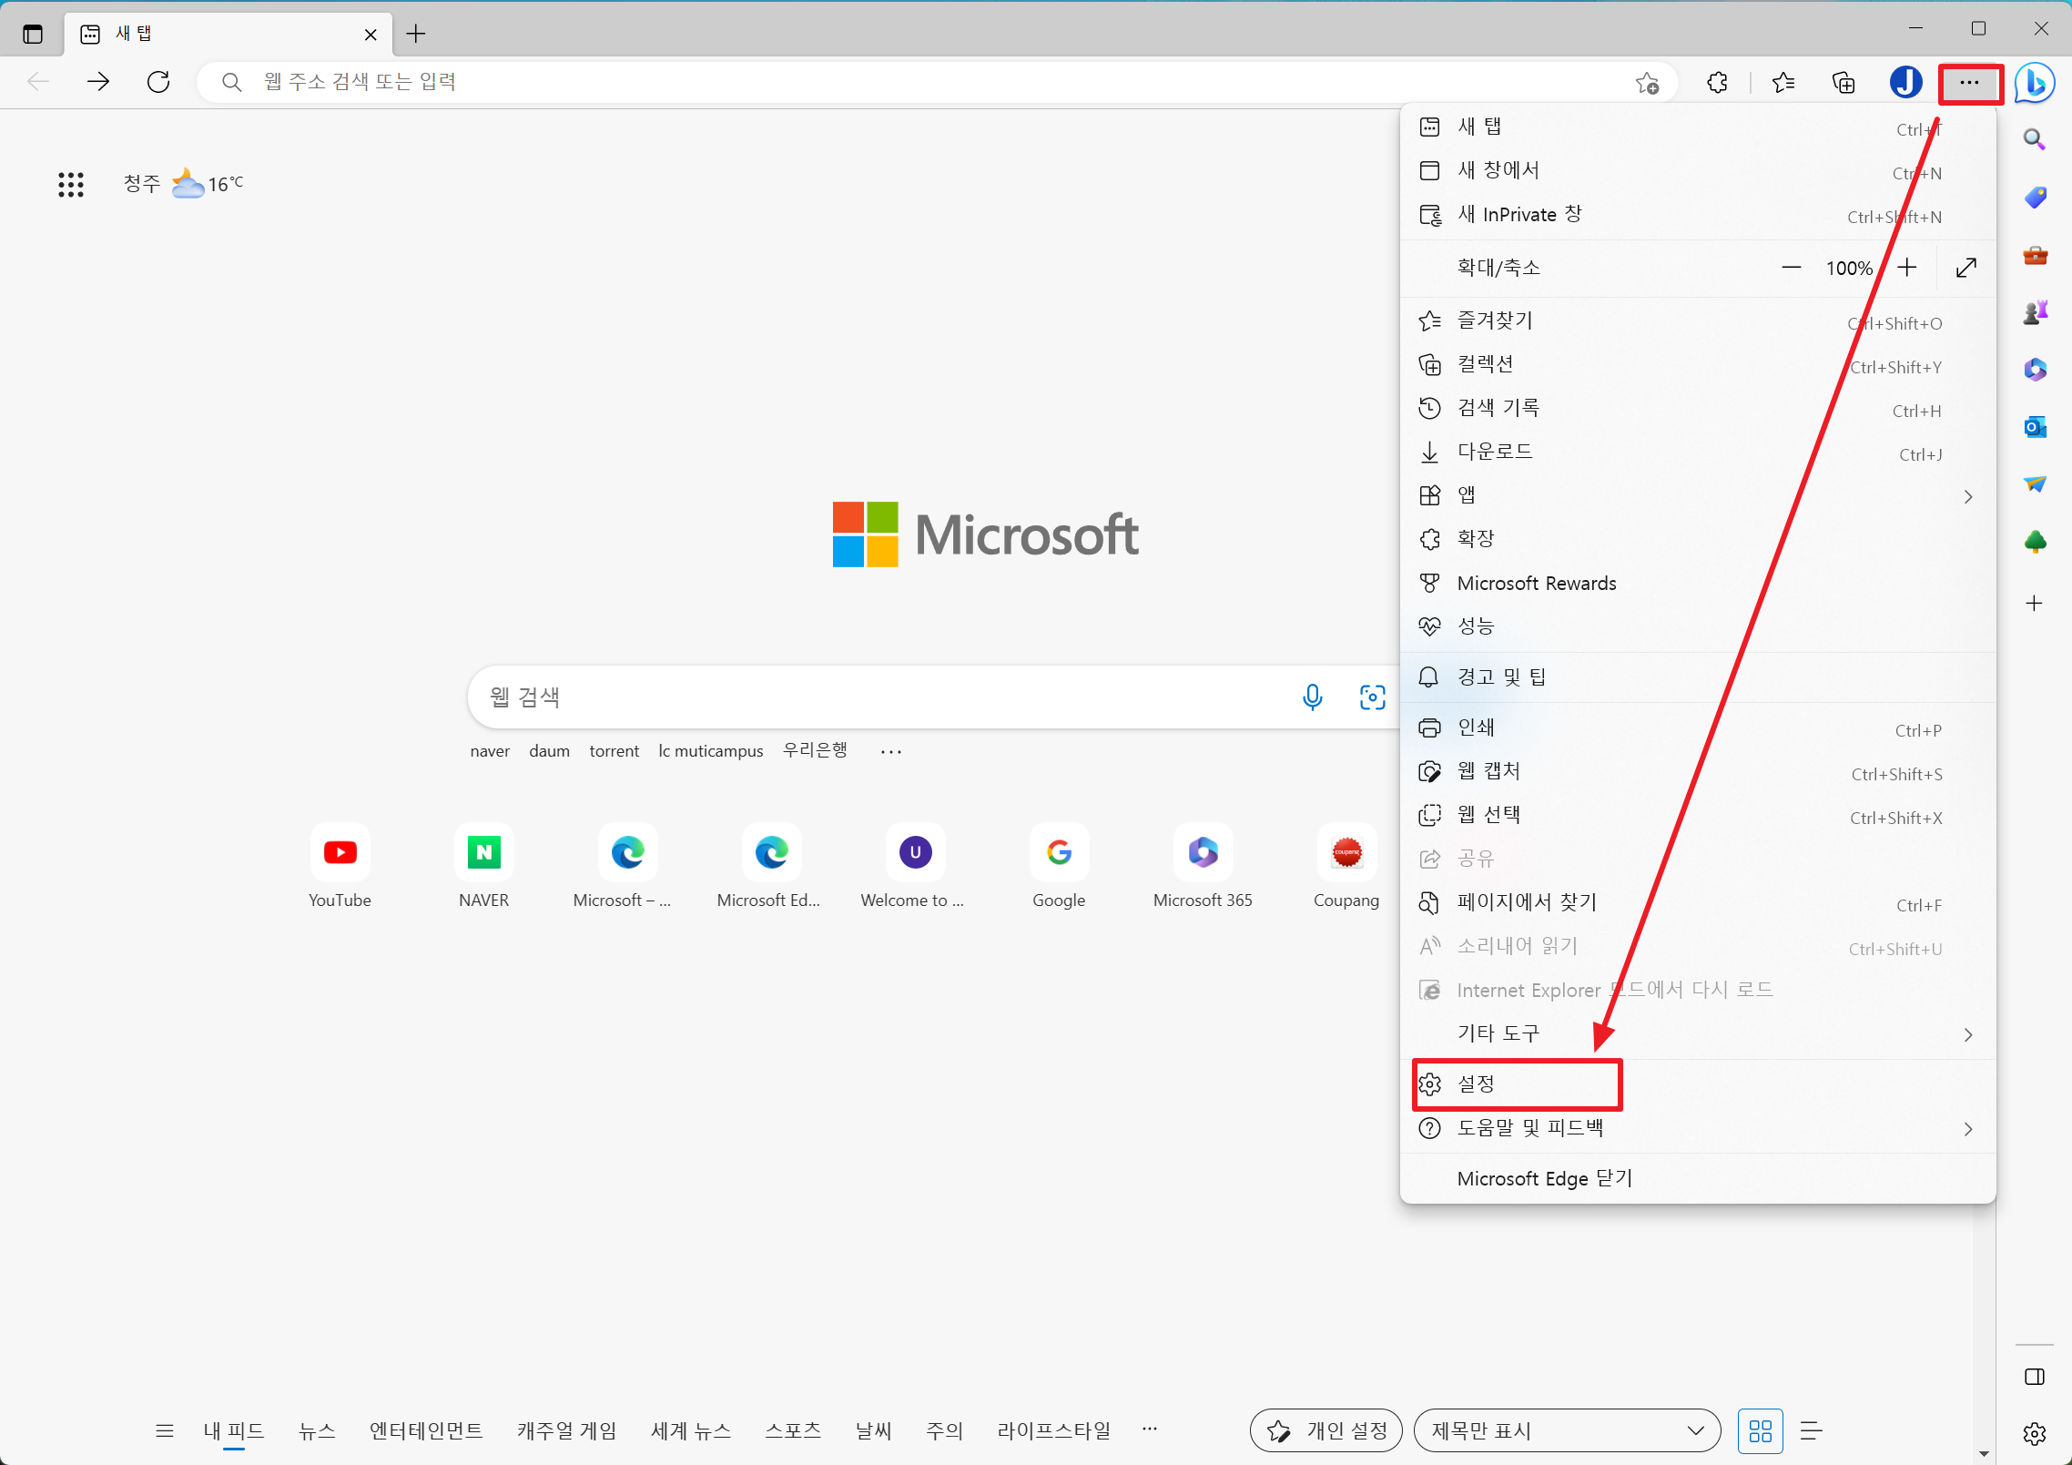
Task: Open the sidebar Games chess icon
Action: (x=2035, y=312)
